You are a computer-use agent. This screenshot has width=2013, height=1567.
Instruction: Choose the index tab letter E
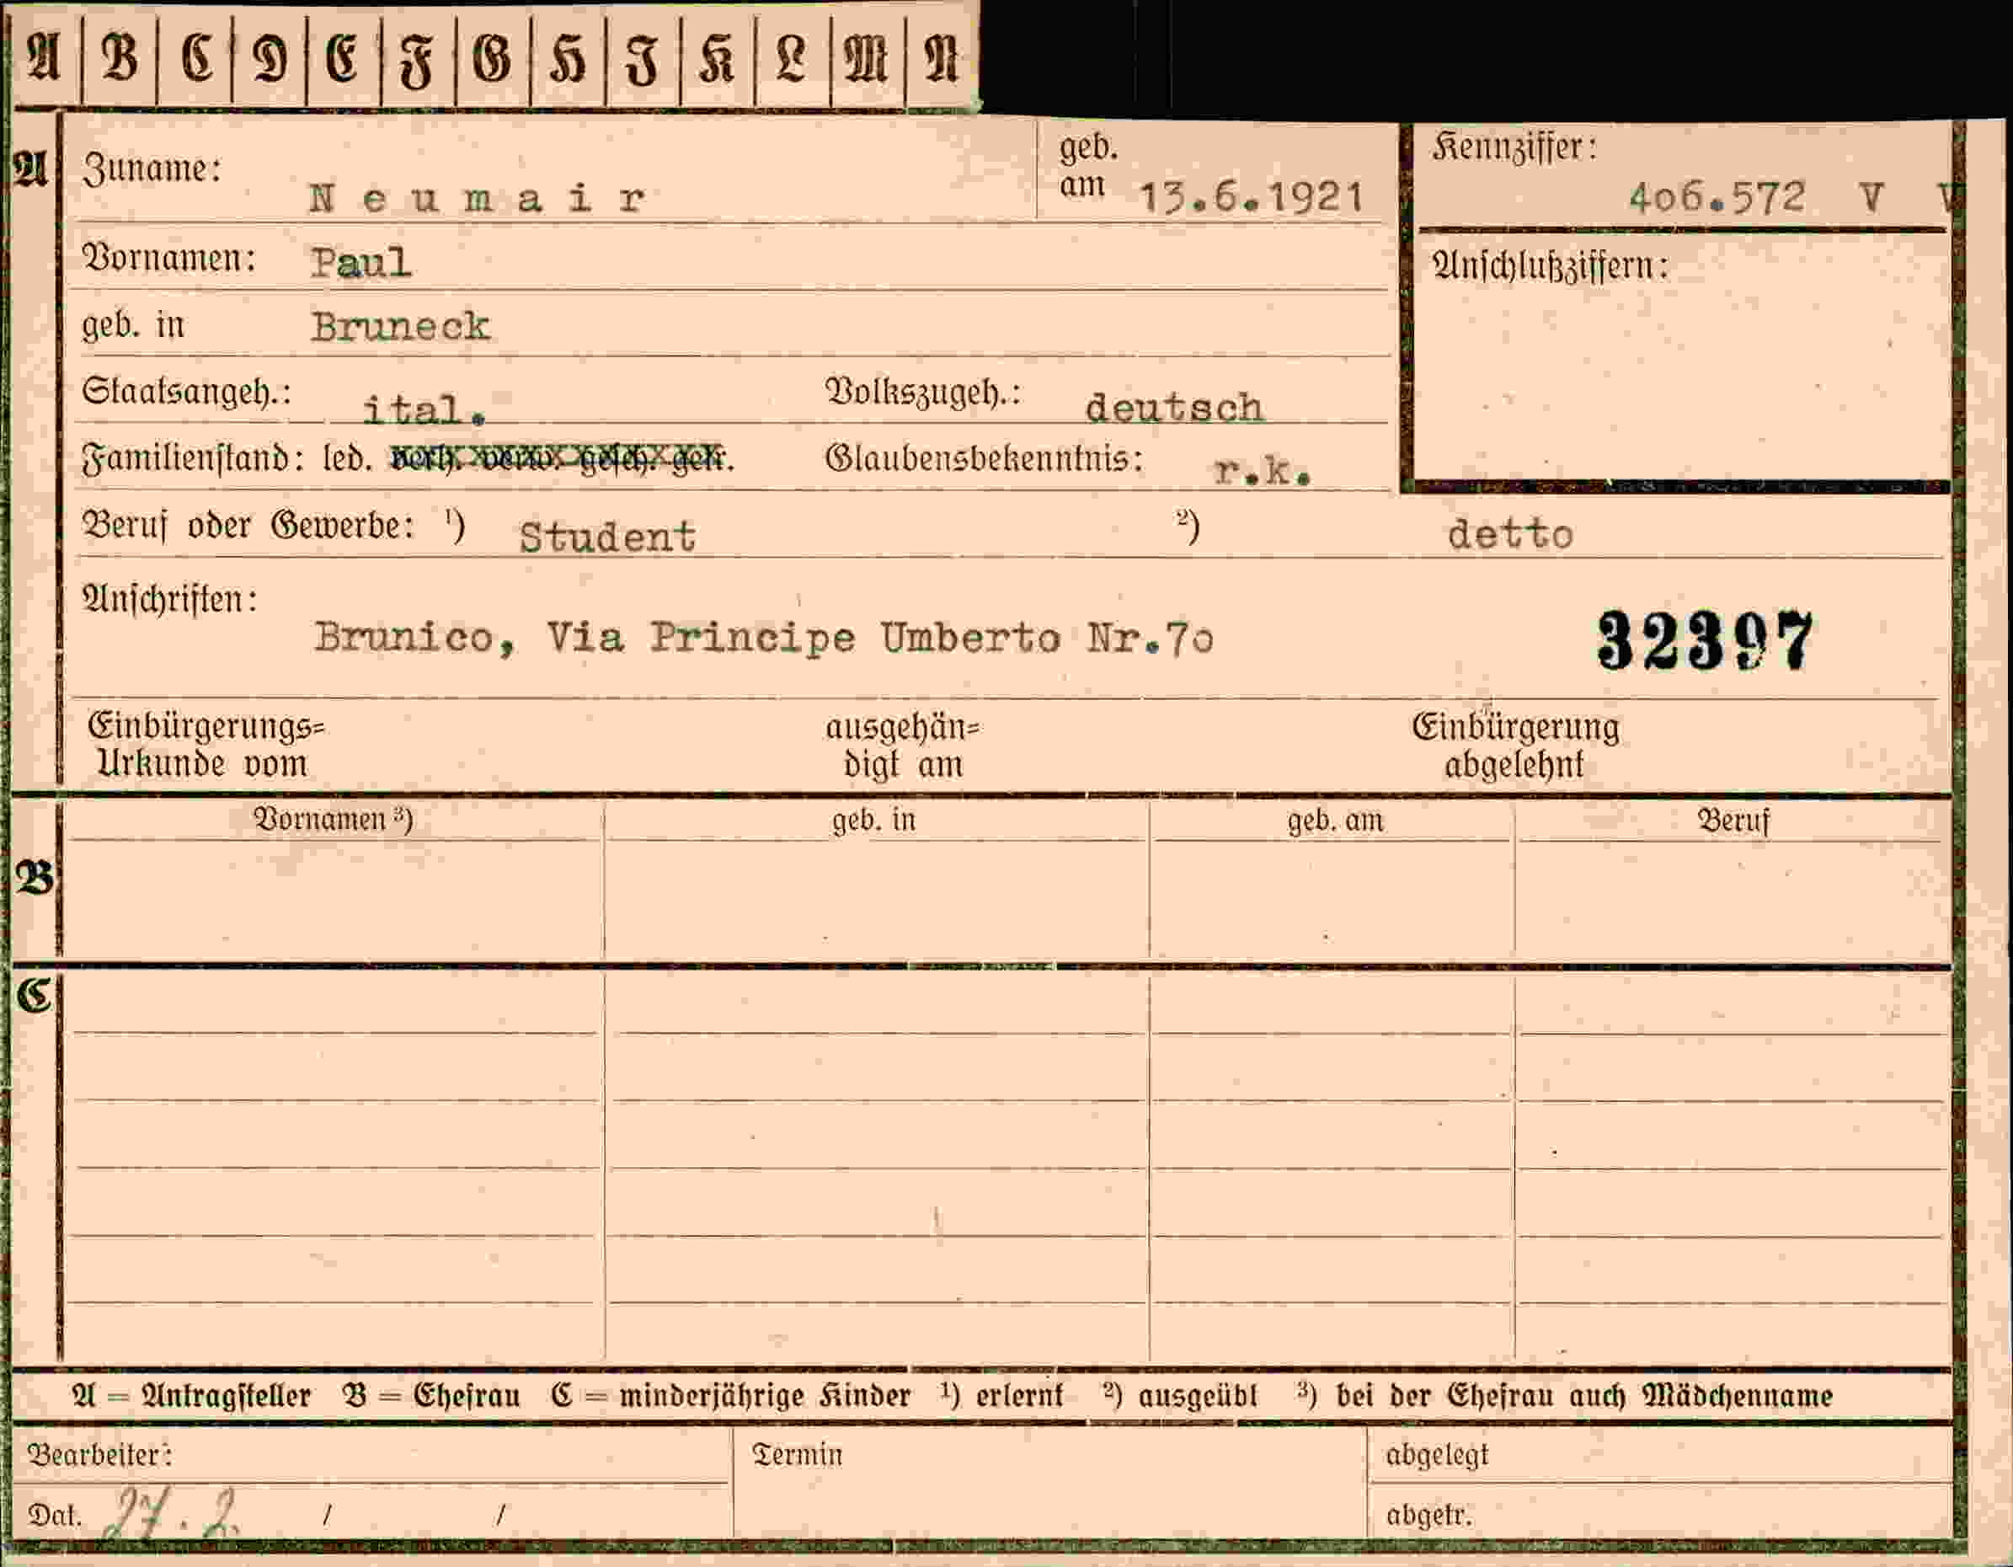coord(342,57)
